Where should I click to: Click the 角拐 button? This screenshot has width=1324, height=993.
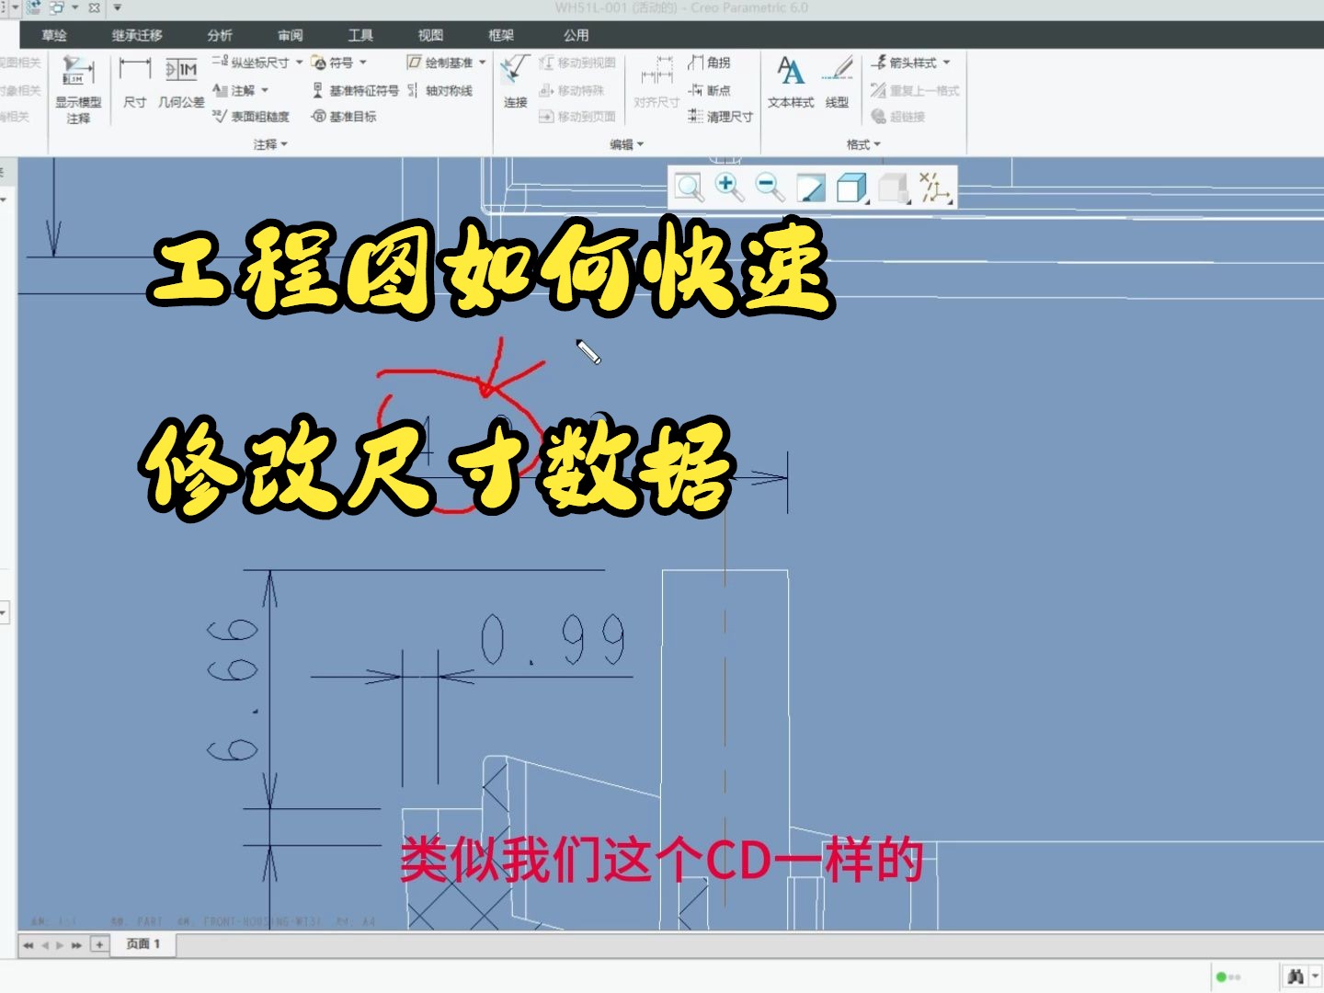click(x=709, y=63)
